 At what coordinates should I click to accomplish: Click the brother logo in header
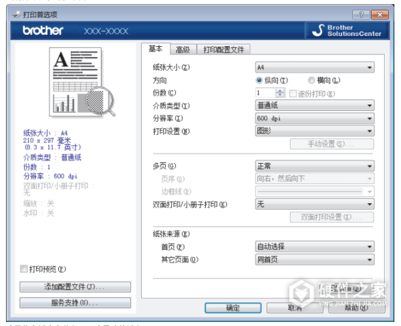pyautogui.click(x=43, y=31)
